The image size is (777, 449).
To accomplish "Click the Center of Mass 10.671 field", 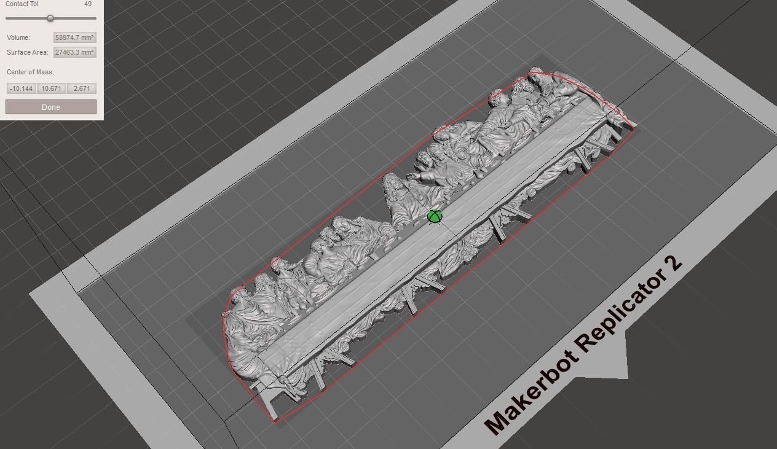I will (x=52, y=88).
